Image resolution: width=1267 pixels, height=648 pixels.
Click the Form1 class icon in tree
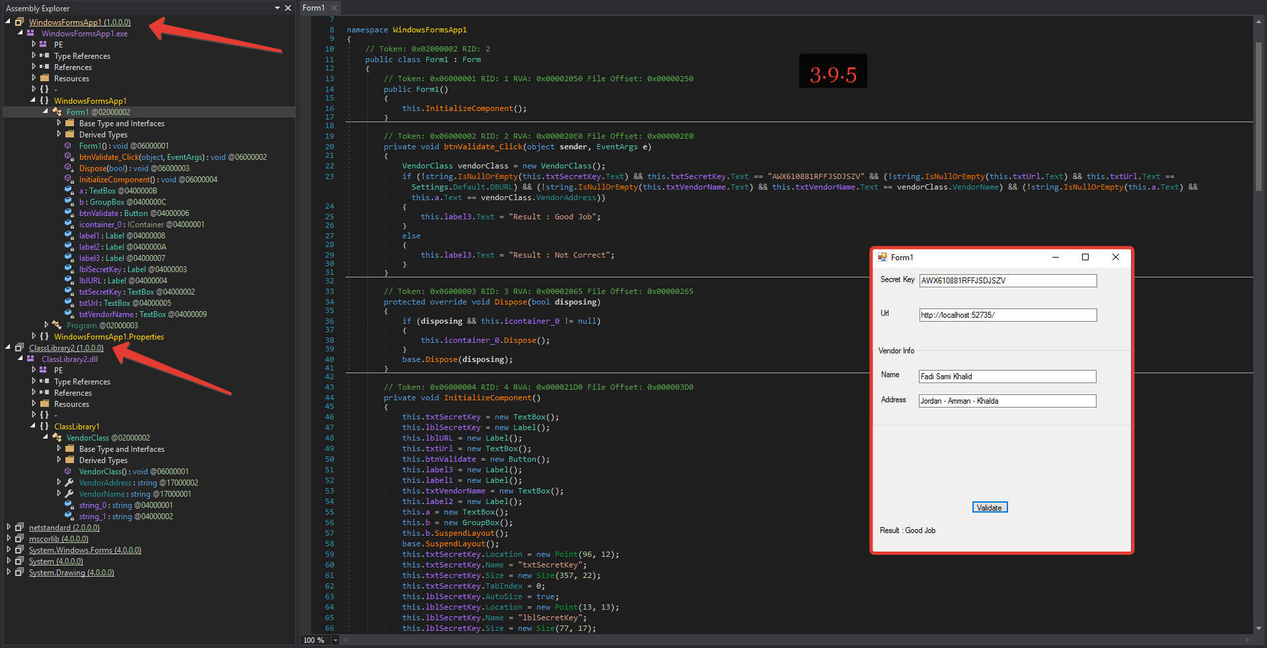57,112
